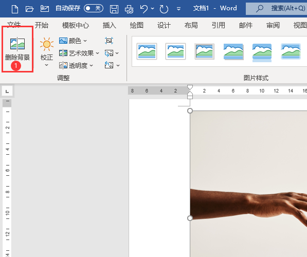Save the document with the floppy disk icon

114,9
